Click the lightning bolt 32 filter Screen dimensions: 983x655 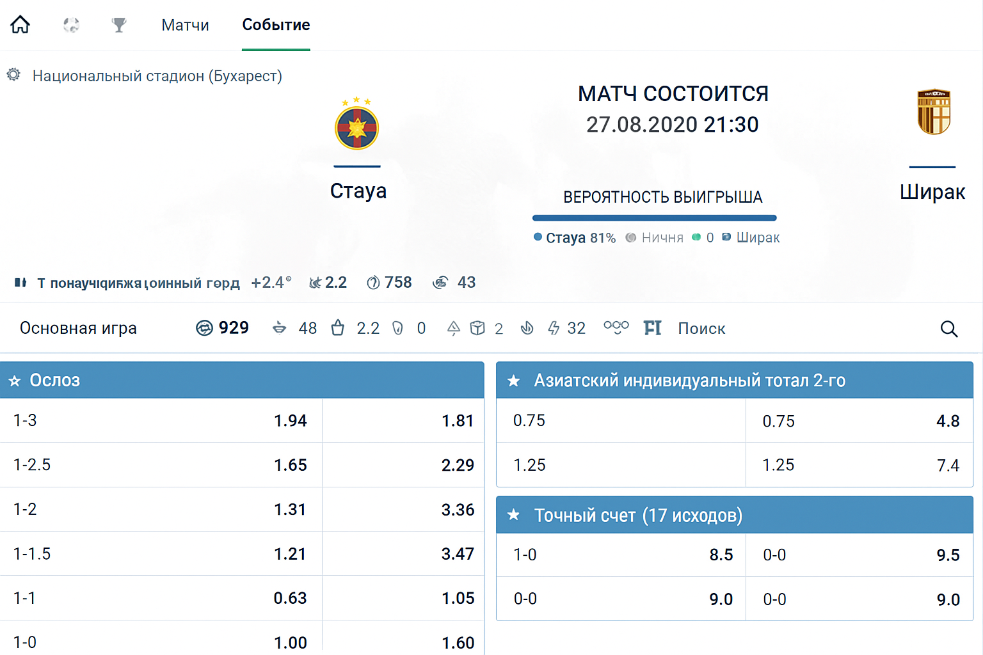[x=554, y=328]
